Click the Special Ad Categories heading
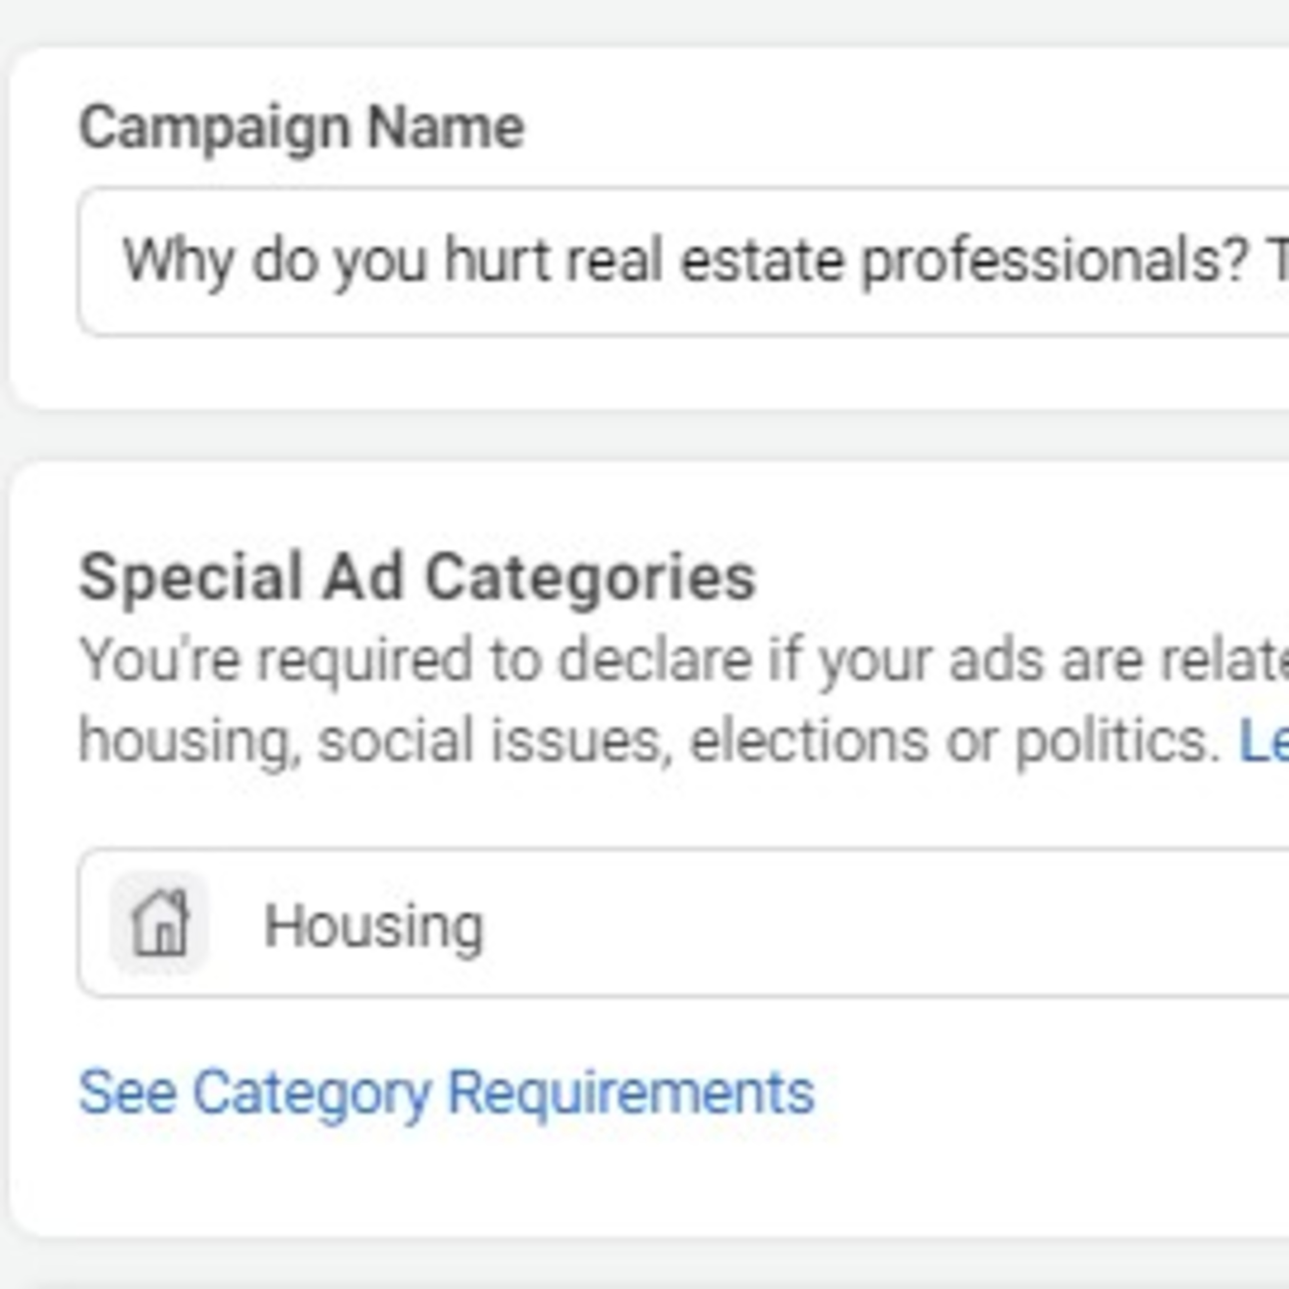This screenshot has height=1289, width=1289. (420, 580)
